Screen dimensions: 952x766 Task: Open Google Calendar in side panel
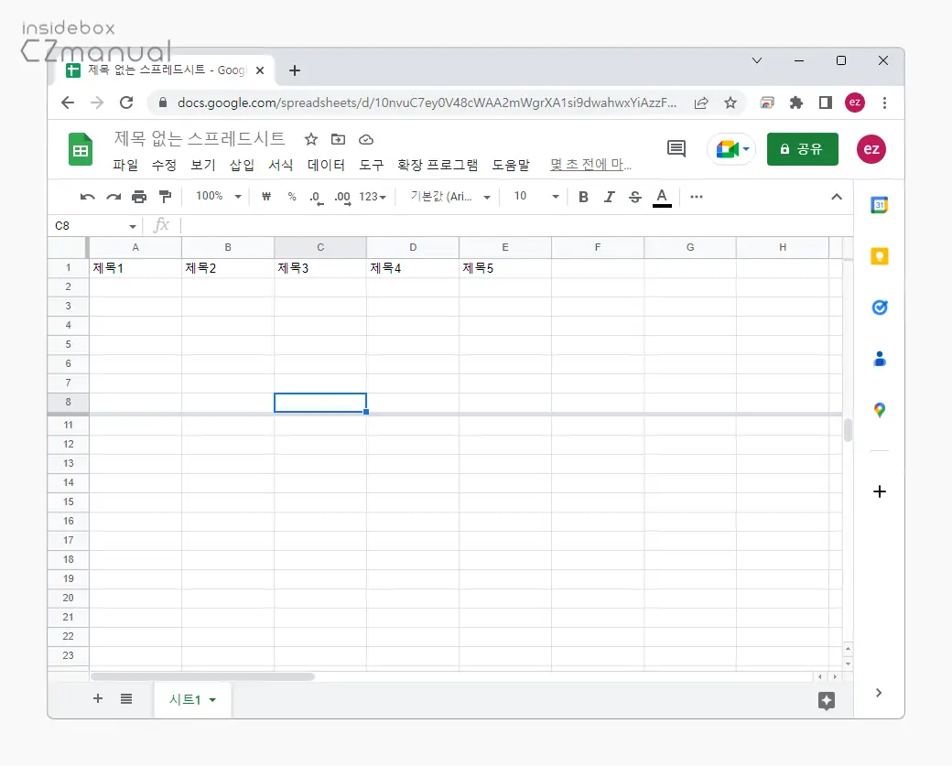(x=879, y=205)
